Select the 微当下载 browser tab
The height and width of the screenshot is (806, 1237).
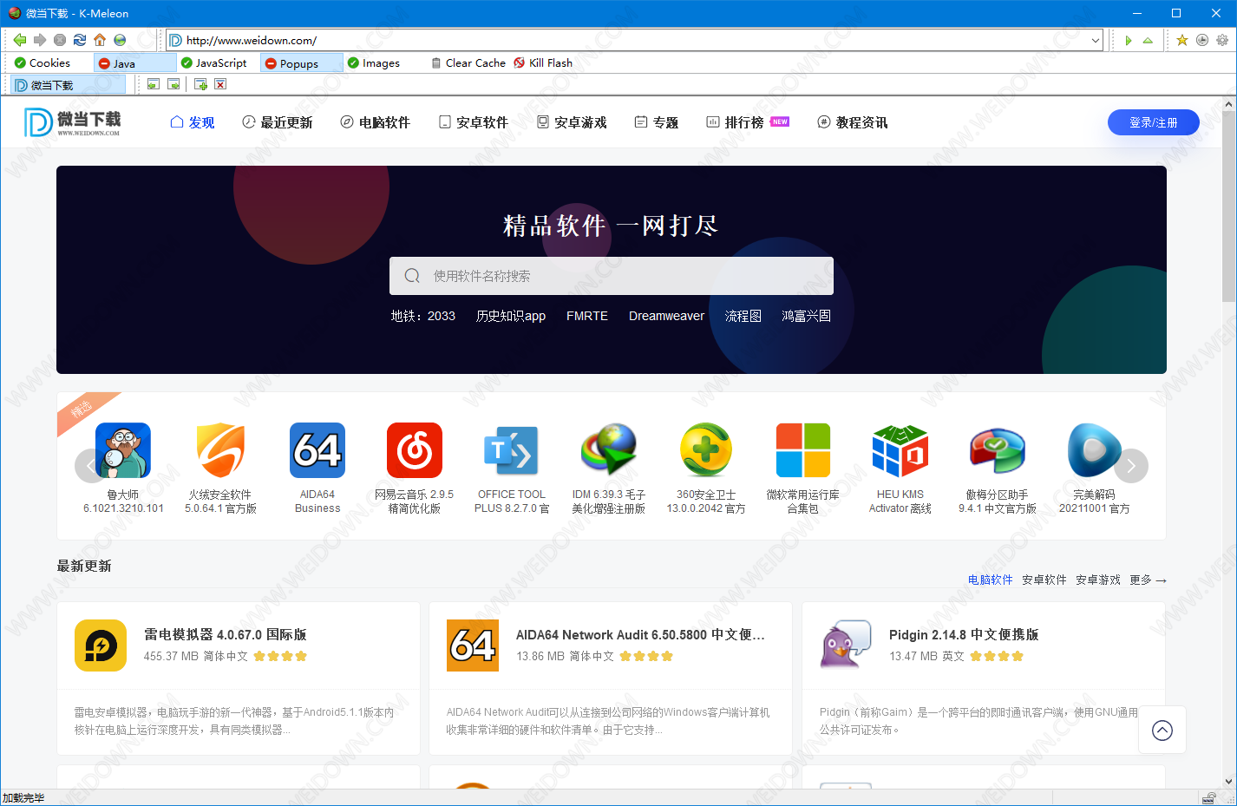(69, 84)
